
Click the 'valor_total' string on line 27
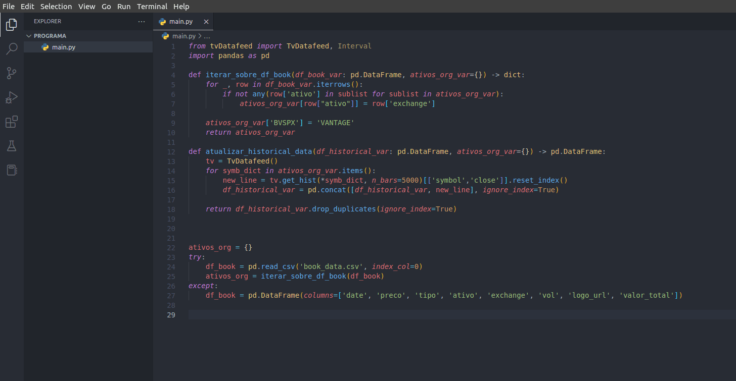click(x=647, y=295)
